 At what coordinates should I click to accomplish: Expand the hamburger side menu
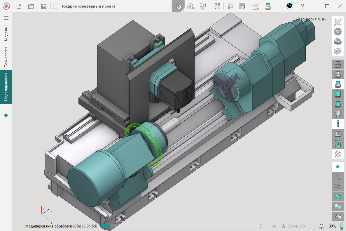pyautogui.click(x=6, y=18)
